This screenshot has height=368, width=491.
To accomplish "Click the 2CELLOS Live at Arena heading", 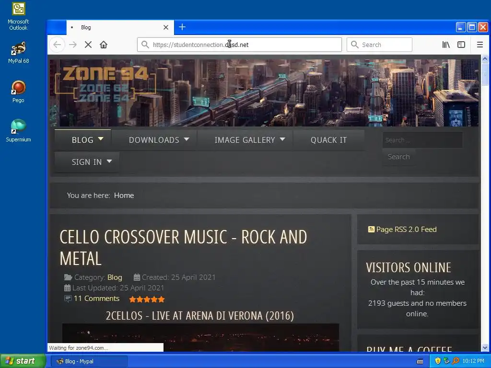I will 200,315.
